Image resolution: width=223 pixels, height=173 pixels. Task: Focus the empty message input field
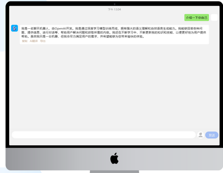pos(104,135)
